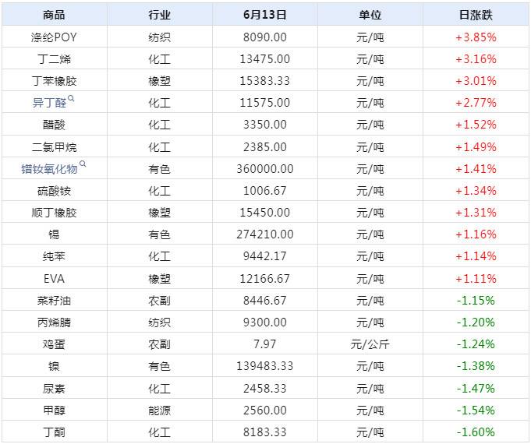Click the 行业 column header
This screenshot has height=444, width=531.
click(159, 15)
